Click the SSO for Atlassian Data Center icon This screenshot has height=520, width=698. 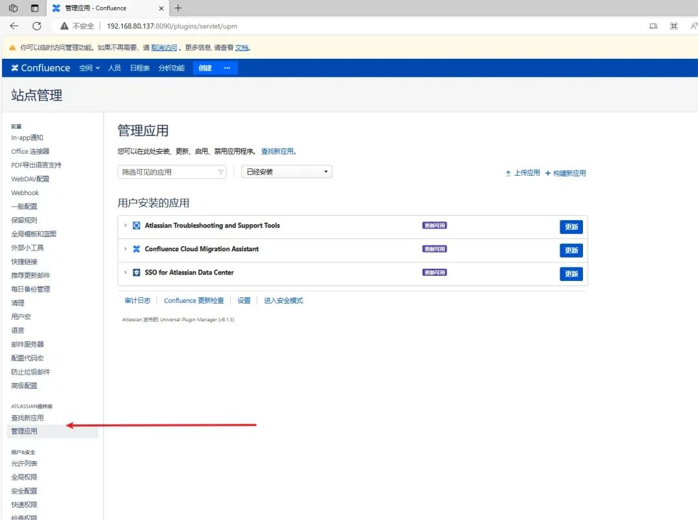coord(136,272)
